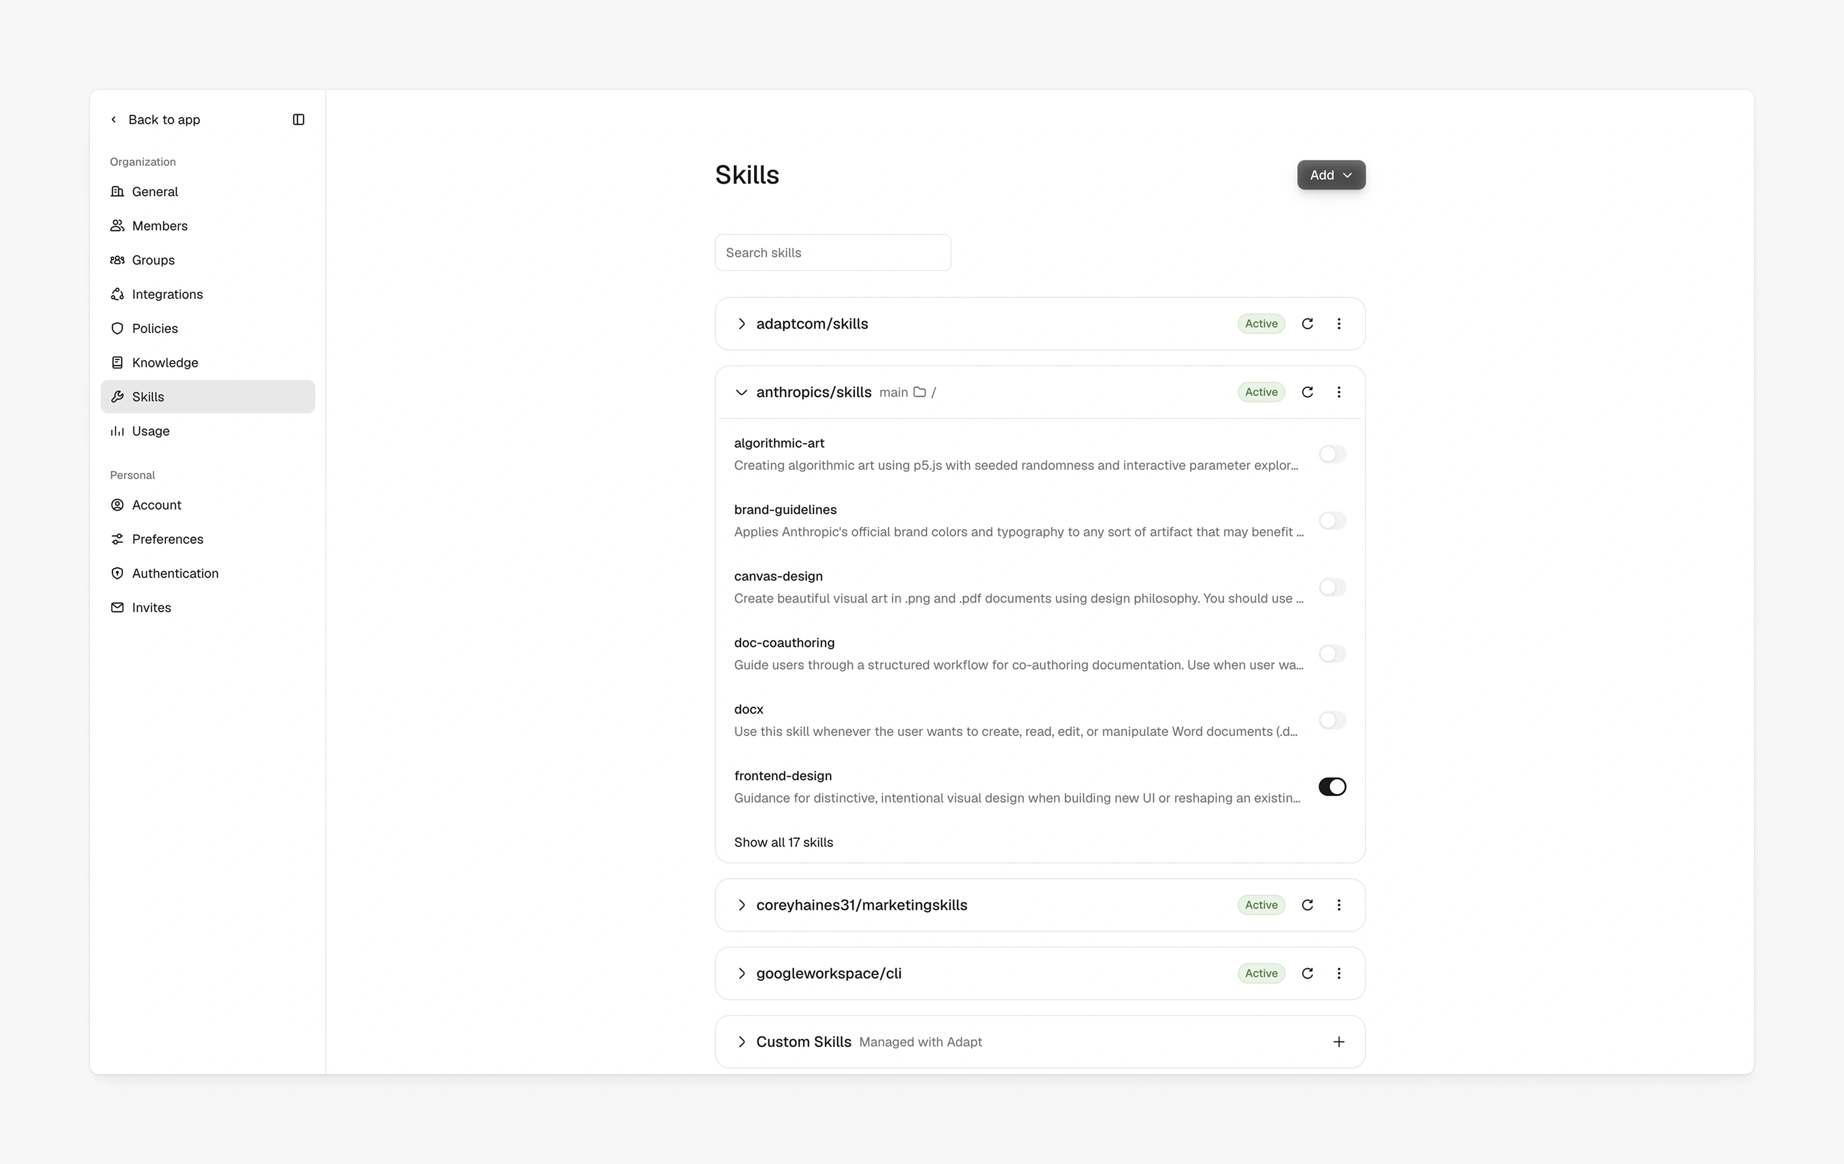Open more options for anthropics/skills

1339,392
